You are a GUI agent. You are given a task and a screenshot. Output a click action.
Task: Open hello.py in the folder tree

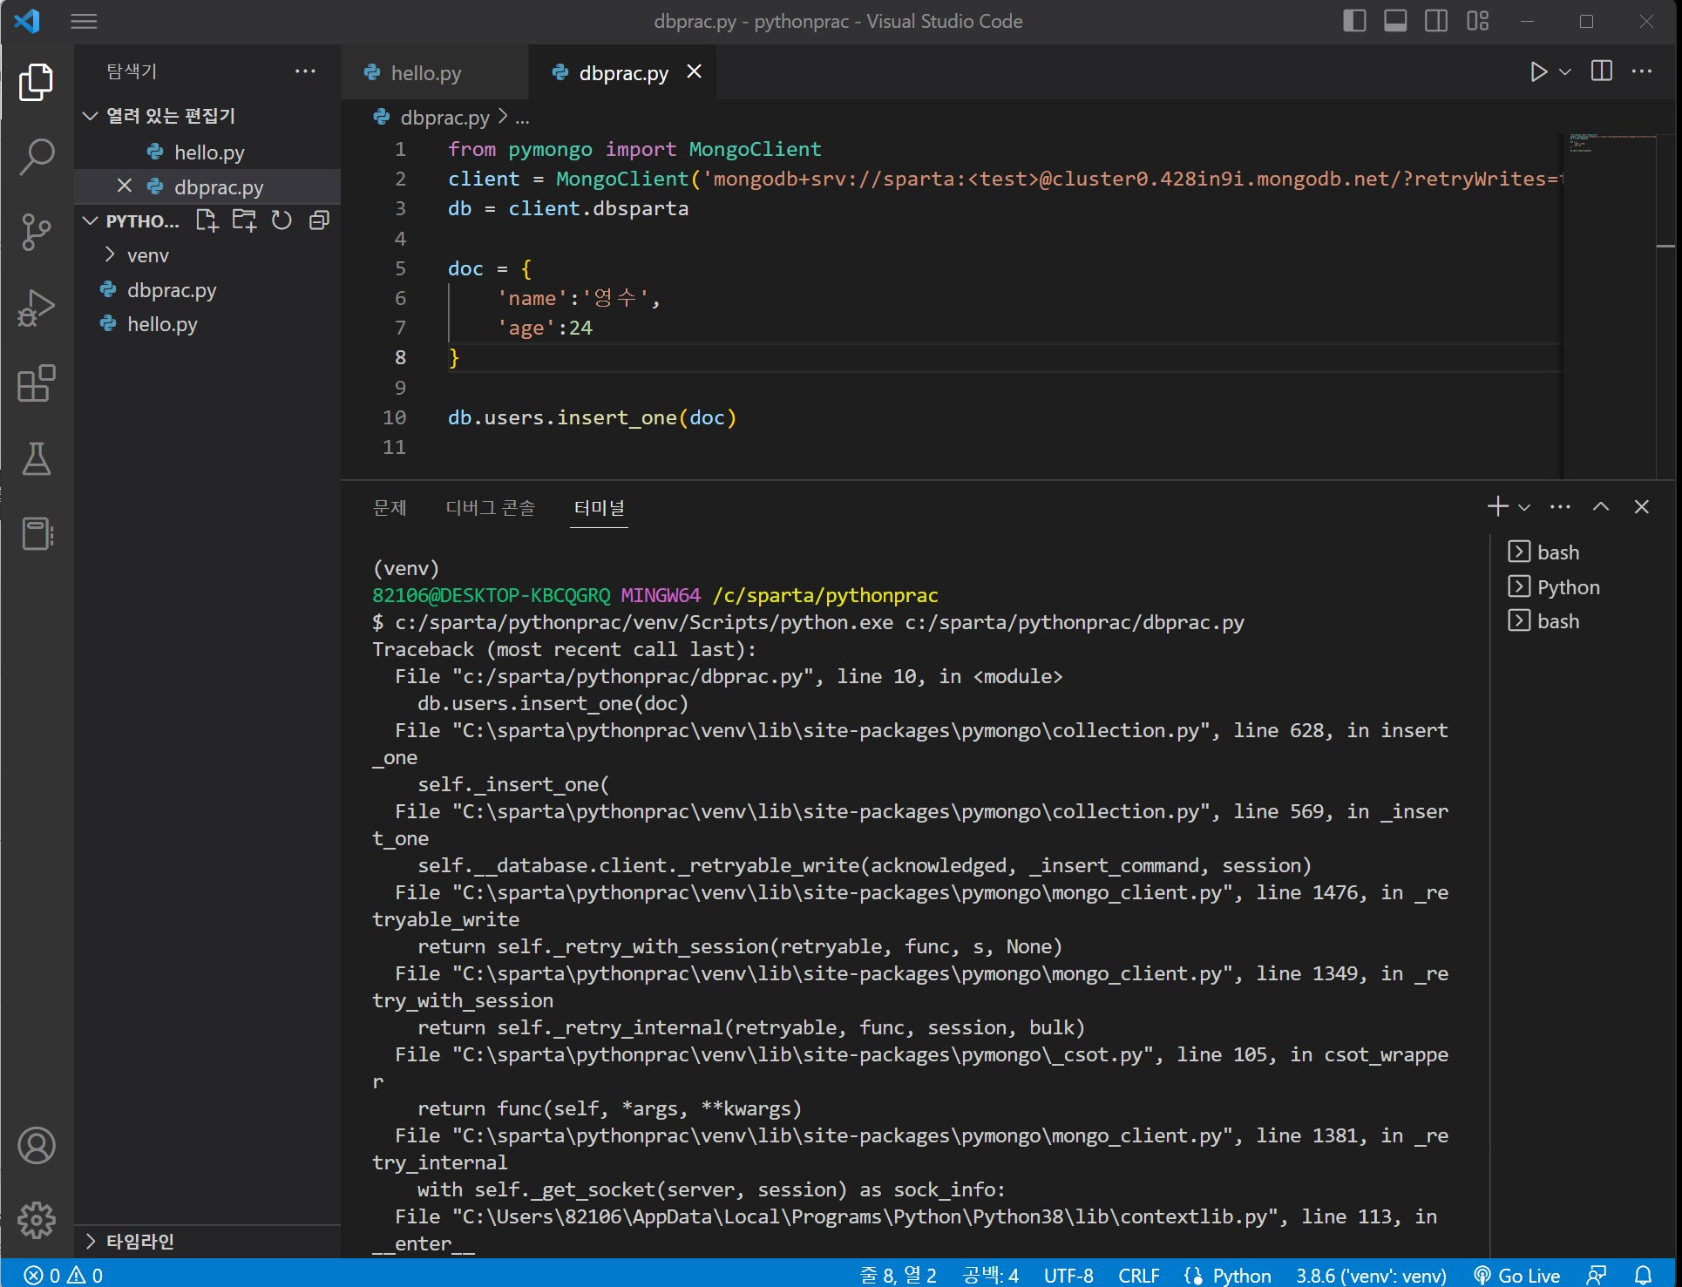pos(162,324)
